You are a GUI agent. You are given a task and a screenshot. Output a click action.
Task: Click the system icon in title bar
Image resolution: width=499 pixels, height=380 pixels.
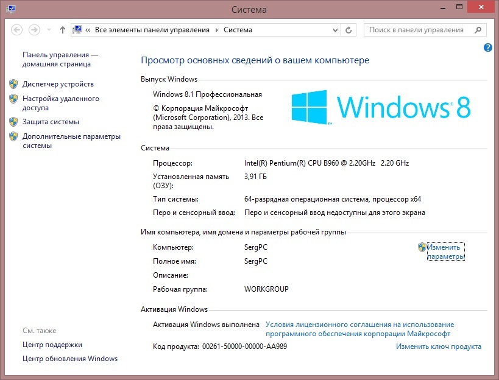[10, 9]
